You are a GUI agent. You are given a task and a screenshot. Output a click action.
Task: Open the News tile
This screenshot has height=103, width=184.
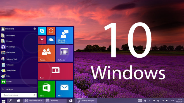pos(55,71)
